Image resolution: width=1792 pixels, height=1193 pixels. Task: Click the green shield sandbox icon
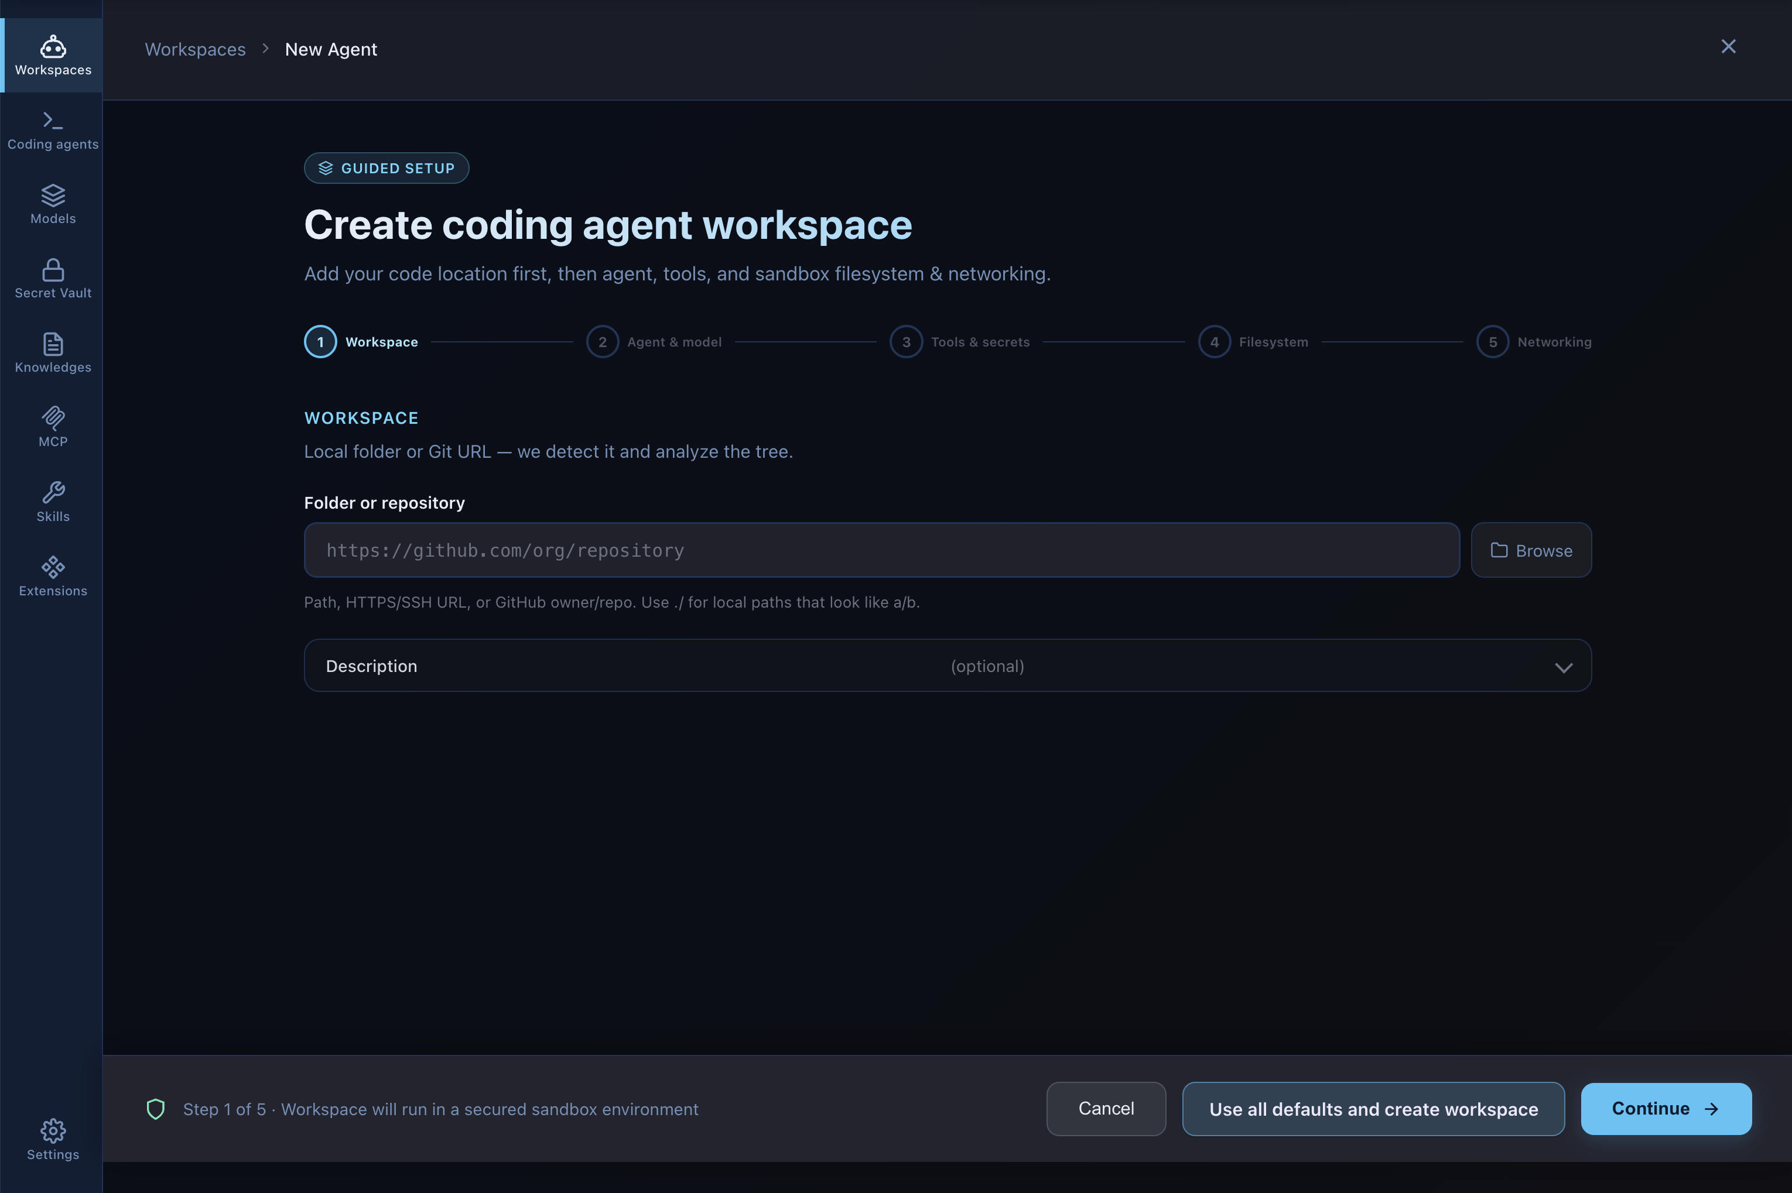tap(155, 1109)
